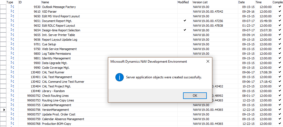The image size is (283, 127).
Task: Click Compiled checkmark for Outlook Message Factory
Action: pyautogui.click(x=280, y=7)
